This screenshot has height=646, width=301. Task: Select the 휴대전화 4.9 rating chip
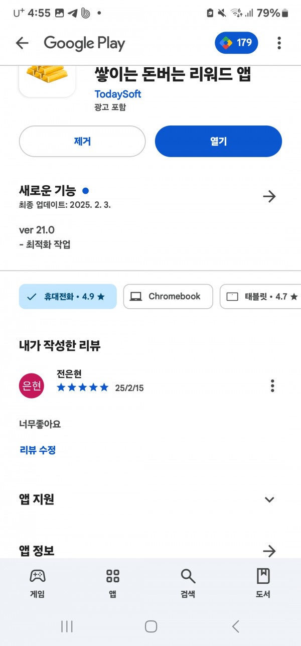[68, 297]
